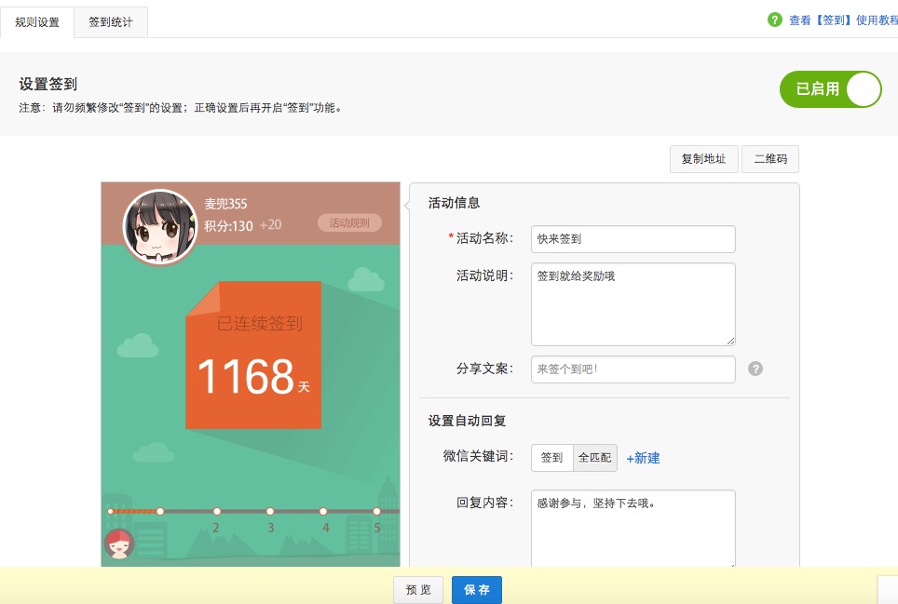Click the orange 已连续签到 note card
The height and width of the screenshot is (604, 898).
pyautogui.click(x=253, y=356)
